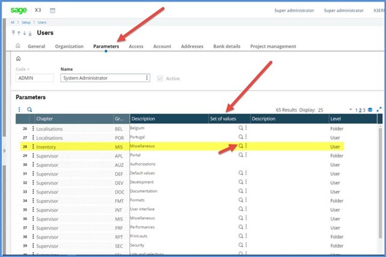This screenshot has width=386, height=257.
Task: Open lookup magnifier in Inventory Miscellaneous row
Action: (x=240, y=146)
